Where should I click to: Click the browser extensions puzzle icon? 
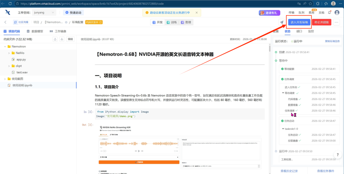click(x=318, y=3)
